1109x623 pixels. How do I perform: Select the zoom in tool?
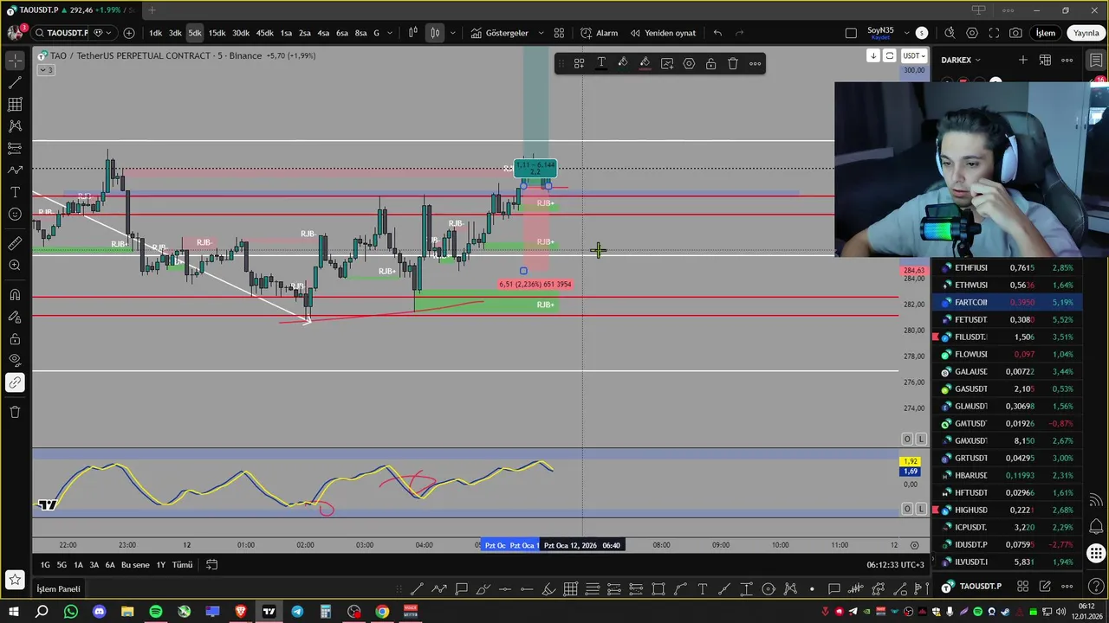15,266
